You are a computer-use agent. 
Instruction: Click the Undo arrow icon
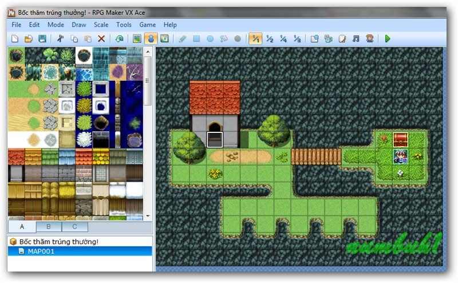point(119,38)
